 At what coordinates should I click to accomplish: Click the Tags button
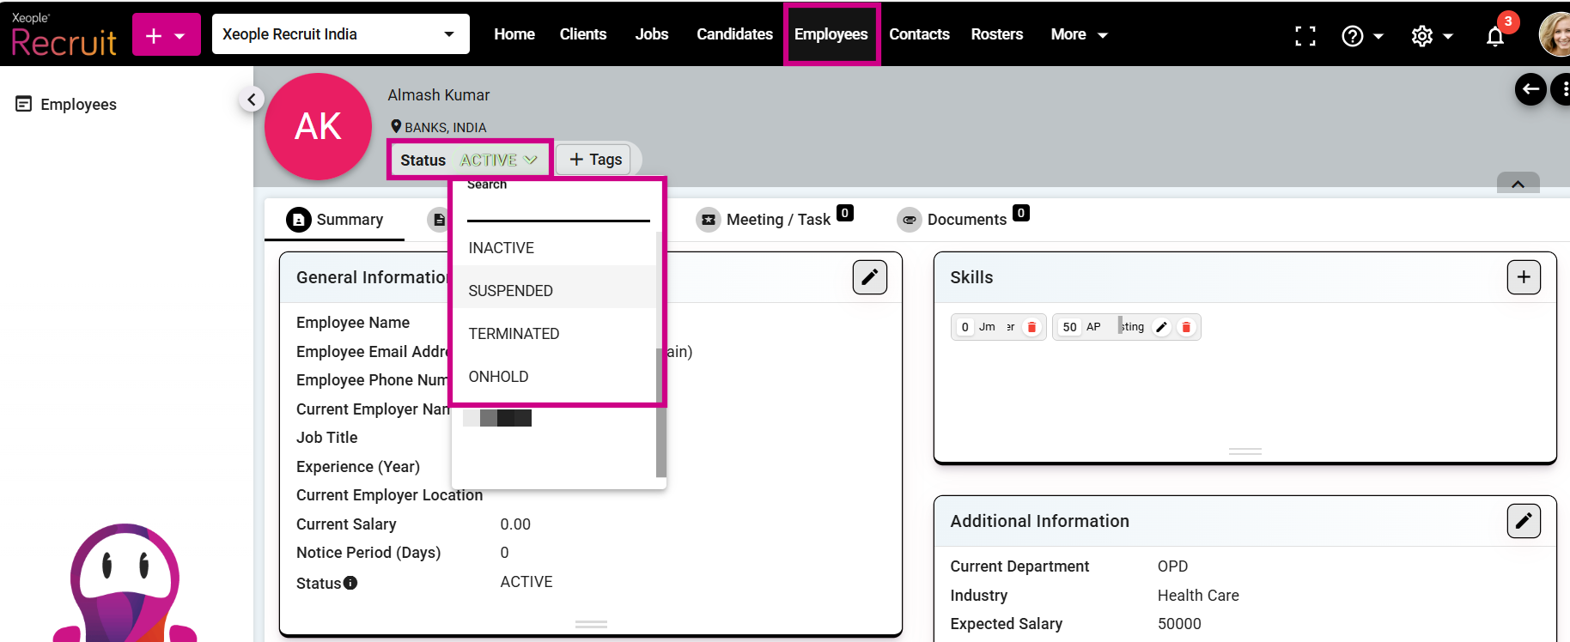click(x=594, y=160)
